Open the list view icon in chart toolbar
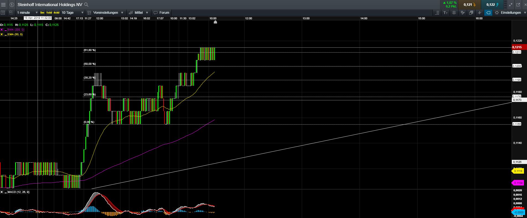 point(3,13)
